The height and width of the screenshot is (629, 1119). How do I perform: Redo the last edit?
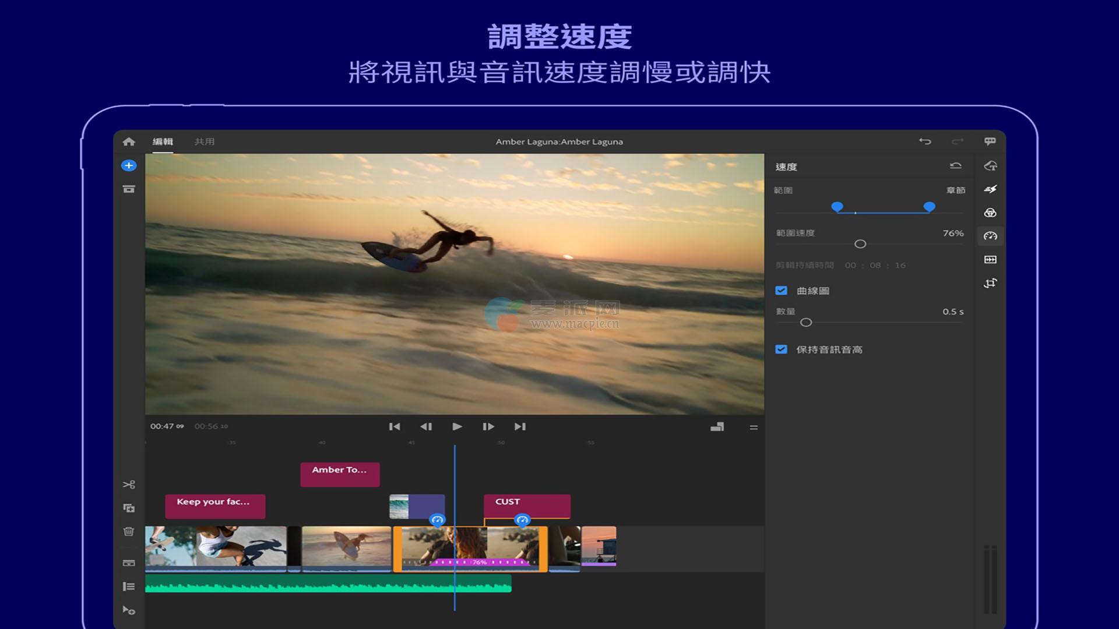(x=957, y=142)
